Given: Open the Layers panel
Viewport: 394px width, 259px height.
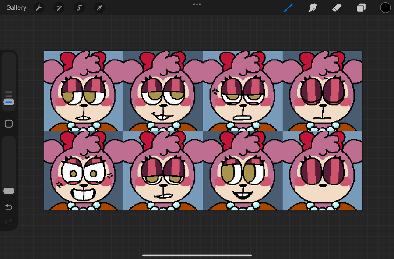Looking at the screenshot, I should (361, 8).
